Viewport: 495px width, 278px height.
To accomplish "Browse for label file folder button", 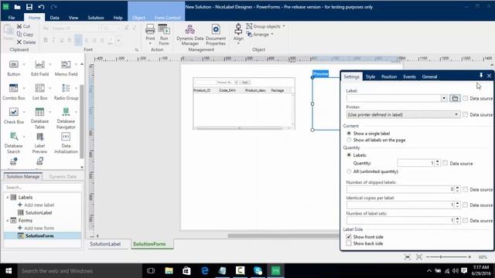I will pyautogui.click(x=455, y=98).
